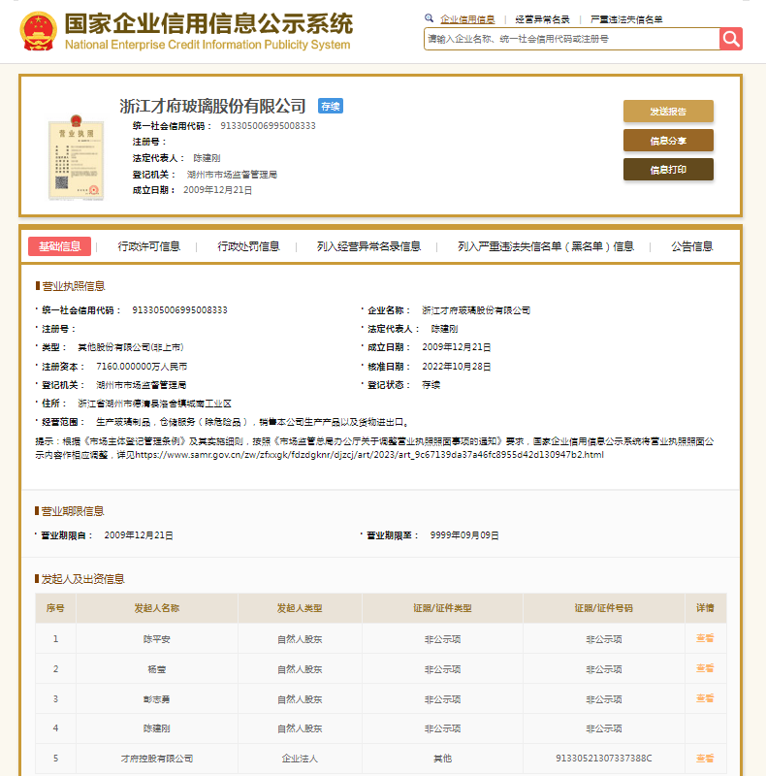View details for founder 杨雪
Viewport: 766px width, 776px height.
704,668
